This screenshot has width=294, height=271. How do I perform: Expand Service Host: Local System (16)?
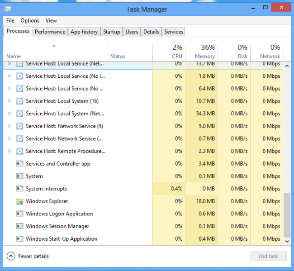tap(9, 101)
